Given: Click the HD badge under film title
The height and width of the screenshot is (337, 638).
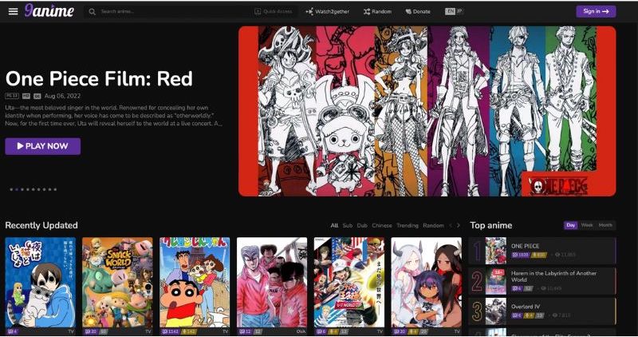Looking at the screenshot, I should (26, 96).
